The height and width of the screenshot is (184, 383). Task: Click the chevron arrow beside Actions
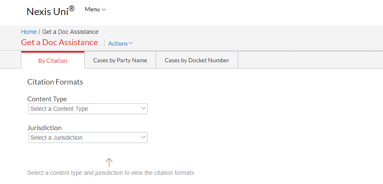click(x=131, y=43)
